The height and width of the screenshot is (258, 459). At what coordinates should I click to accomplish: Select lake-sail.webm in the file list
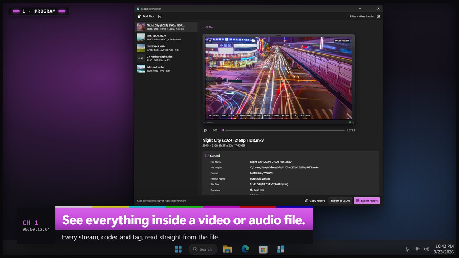[166, 68]
